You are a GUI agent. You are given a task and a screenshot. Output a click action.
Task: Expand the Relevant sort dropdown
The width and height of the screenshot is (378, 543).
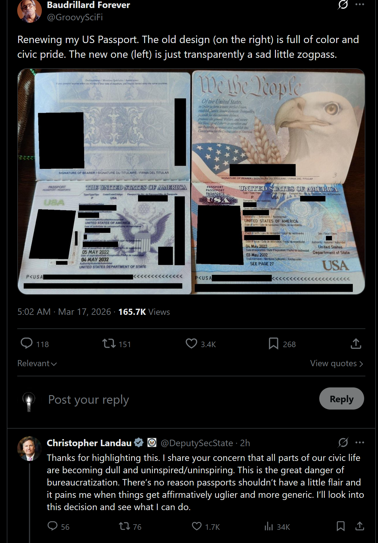(x=37, y=363)
